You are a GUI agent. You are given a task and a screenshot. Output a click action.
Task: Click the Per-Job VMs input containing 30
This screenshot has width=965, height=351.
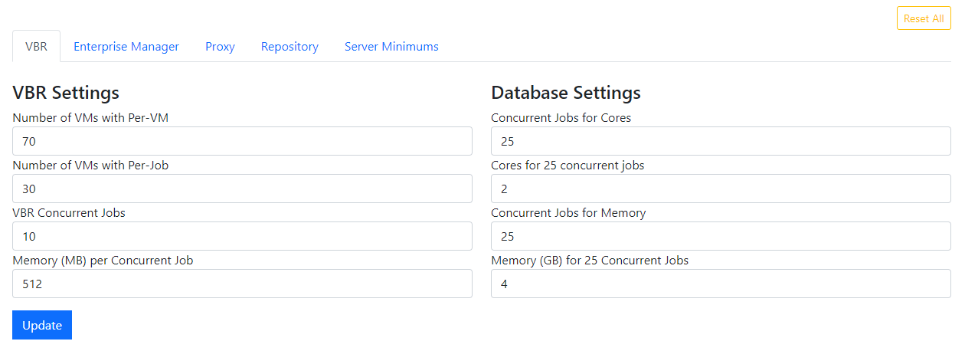click(x=242, y=189)
